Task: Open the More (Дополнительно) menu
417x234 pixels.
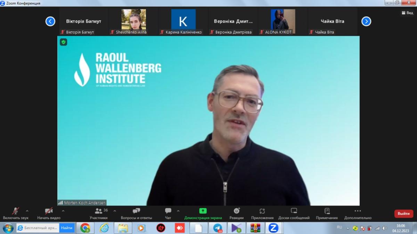Action: point(358,211)
